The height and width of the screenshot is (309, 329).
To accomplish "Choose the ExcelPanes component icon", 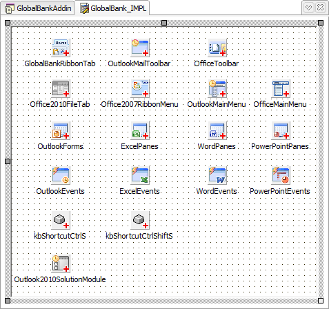I will point(140,130).
